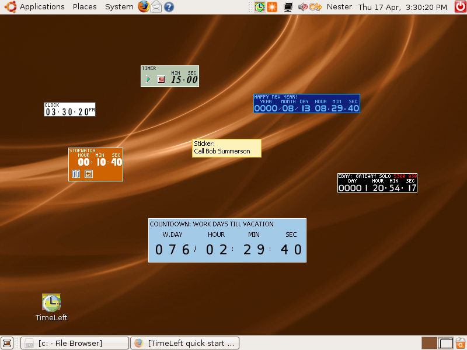Open the Places menu
Viewport: 467px width, 350px height.
(85, 7)
